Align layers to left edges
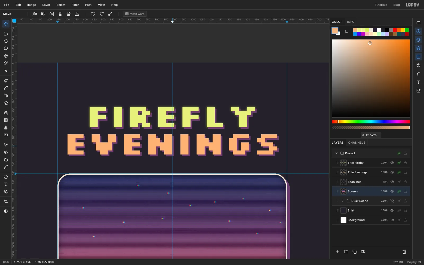Image resolution: width=424 pixels, height=265 pixels. point(35,14)
